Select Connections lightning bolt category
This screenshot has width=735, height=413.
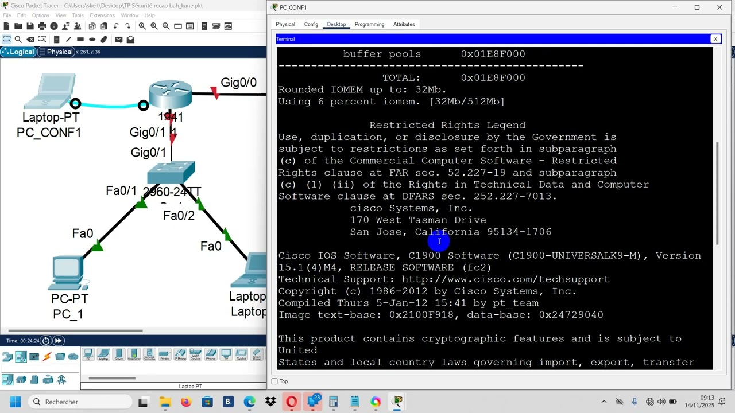point(47,357)
